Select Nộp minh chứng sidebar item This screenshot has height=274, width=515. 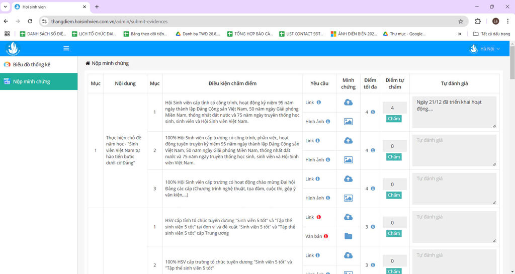tap(31, 81)
